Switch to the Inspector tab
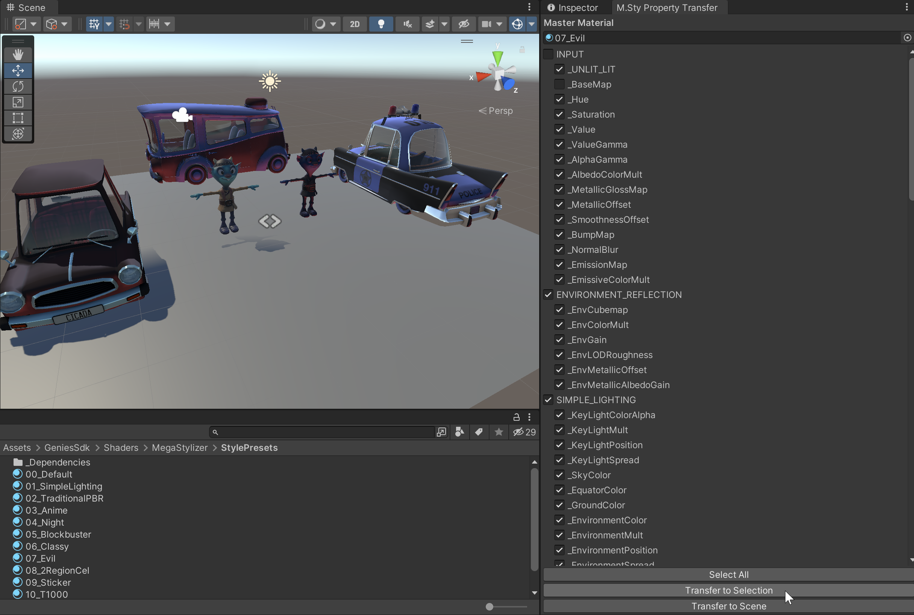The height and width of the screenshot is (615, 914). pos(573,8)
